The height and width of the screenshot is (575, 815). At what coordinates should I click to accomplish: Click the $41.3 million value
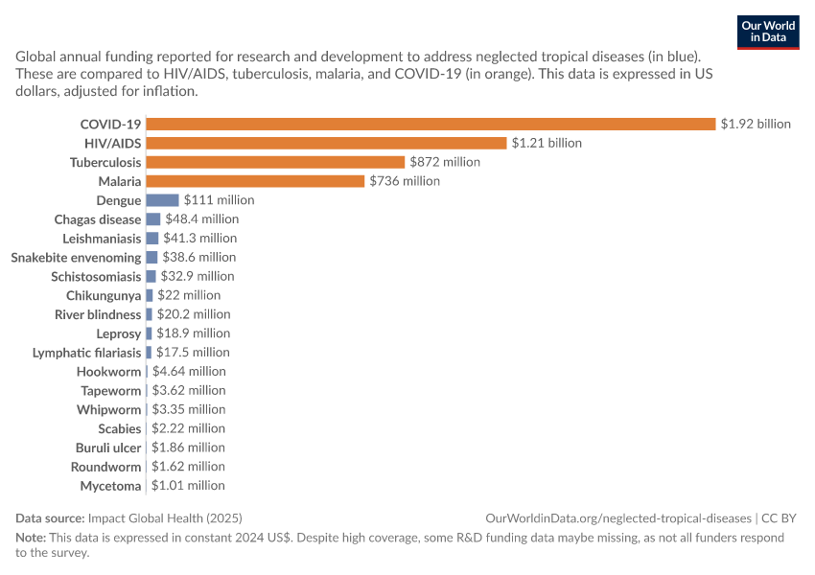[x=200, y=238]
